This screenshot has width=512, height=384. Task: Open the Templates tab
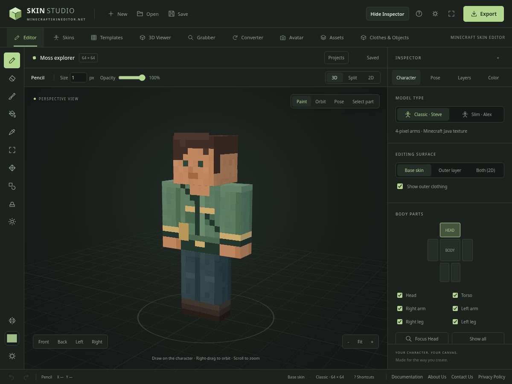click(107, 38)
